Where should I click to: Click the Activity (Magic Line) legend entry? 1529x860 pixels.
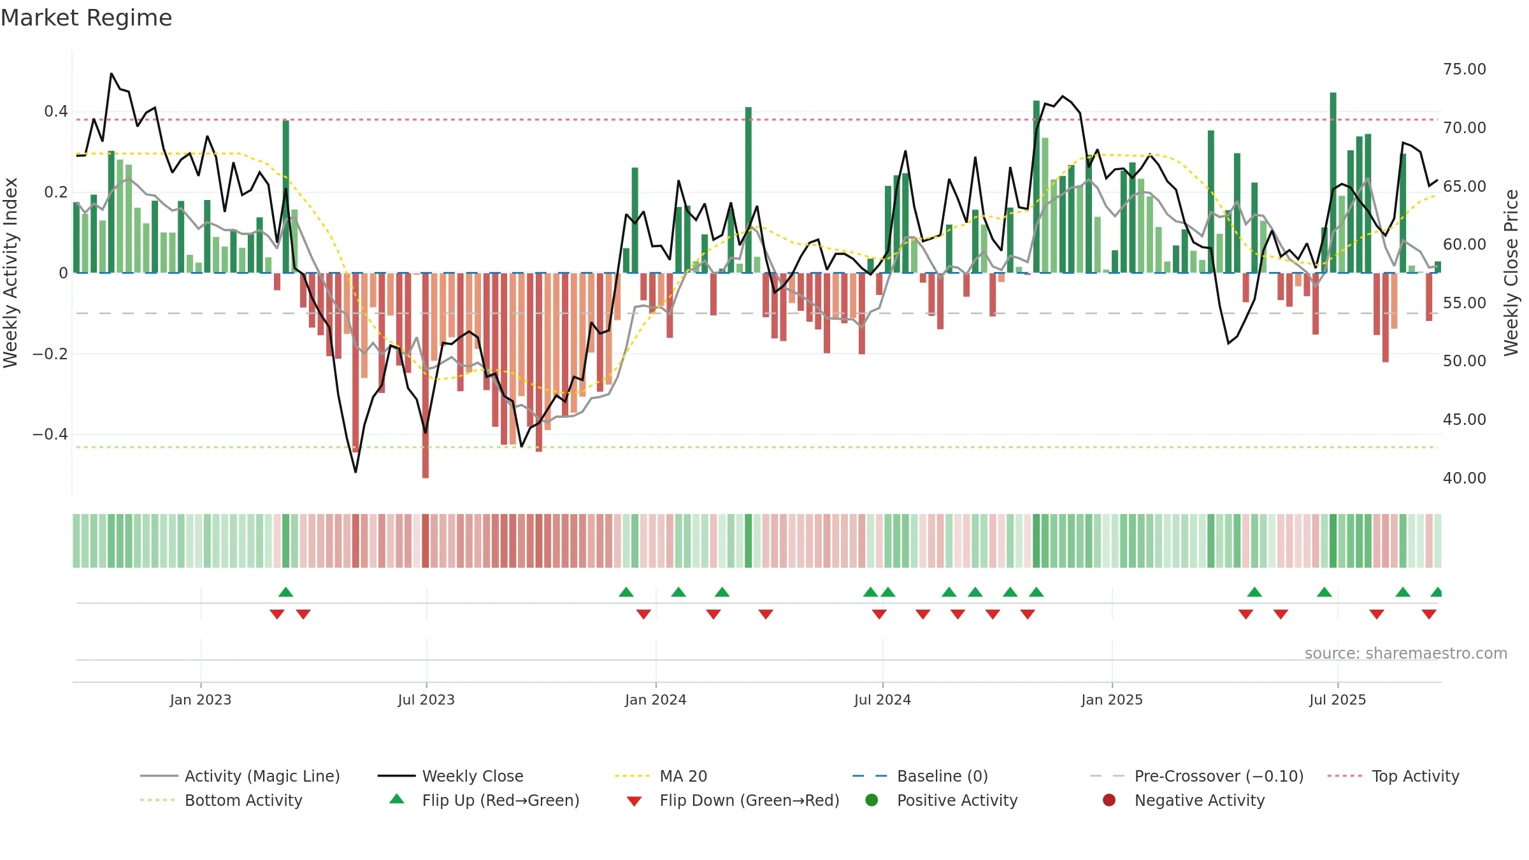[240, 776]
